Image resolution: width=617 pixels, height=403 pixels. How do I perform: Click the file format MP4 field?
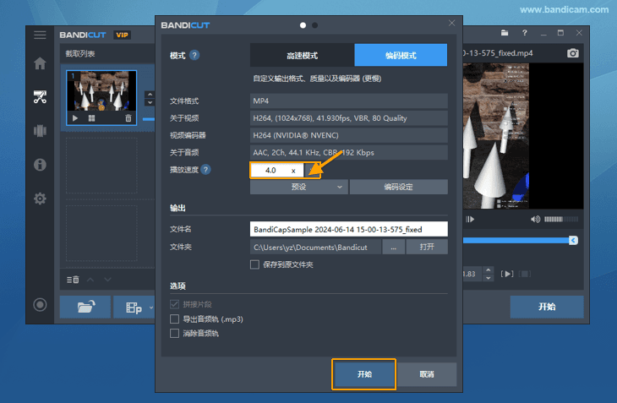pyautogui.click(x=348, y=101)
